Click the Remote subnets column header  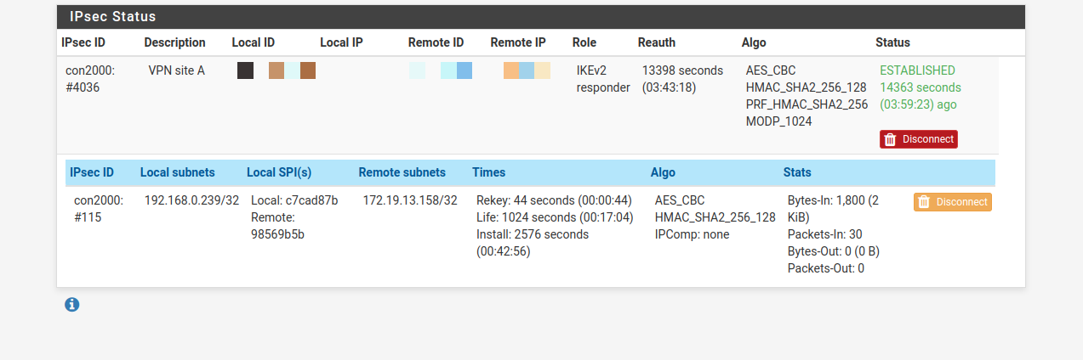[402, 172]
